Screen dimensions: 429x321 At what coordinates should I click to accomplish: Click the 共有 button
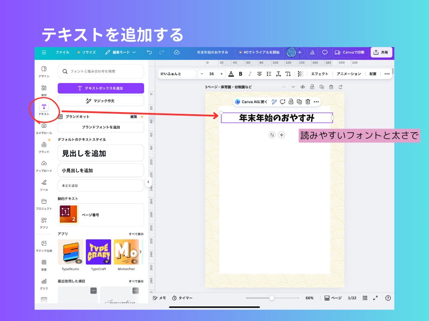(x=381, y=52)
